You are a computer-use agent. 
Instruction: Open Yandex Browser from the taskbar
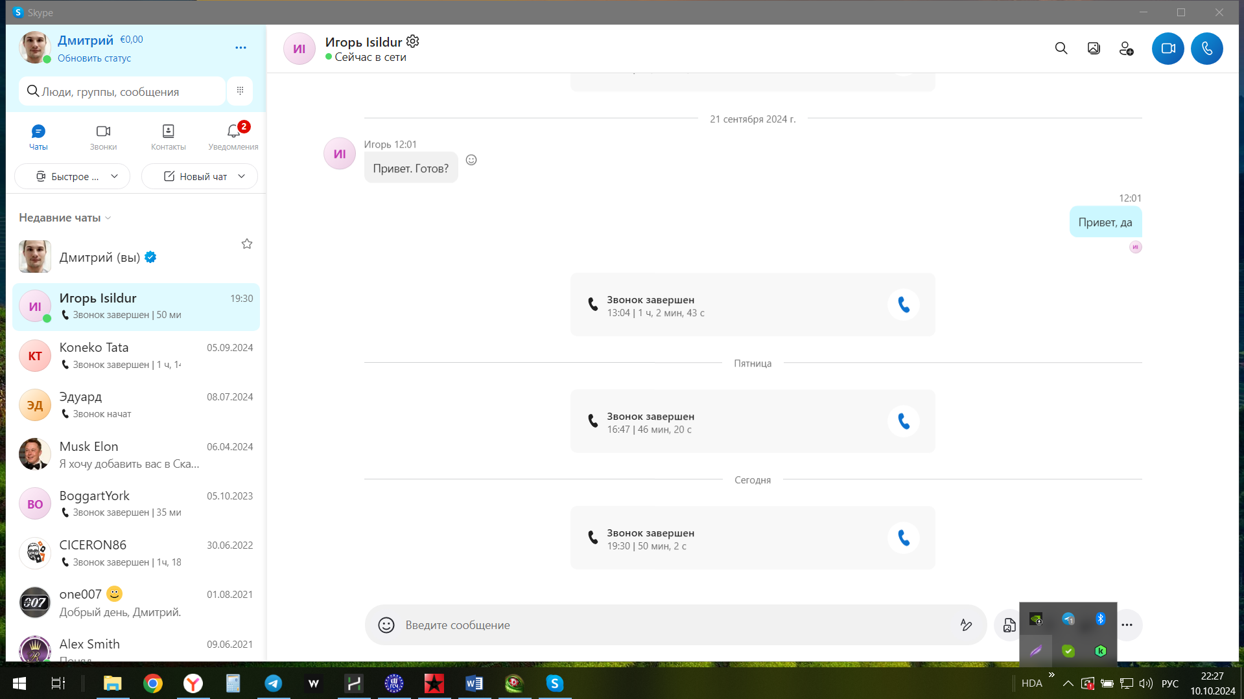[193, 683]
